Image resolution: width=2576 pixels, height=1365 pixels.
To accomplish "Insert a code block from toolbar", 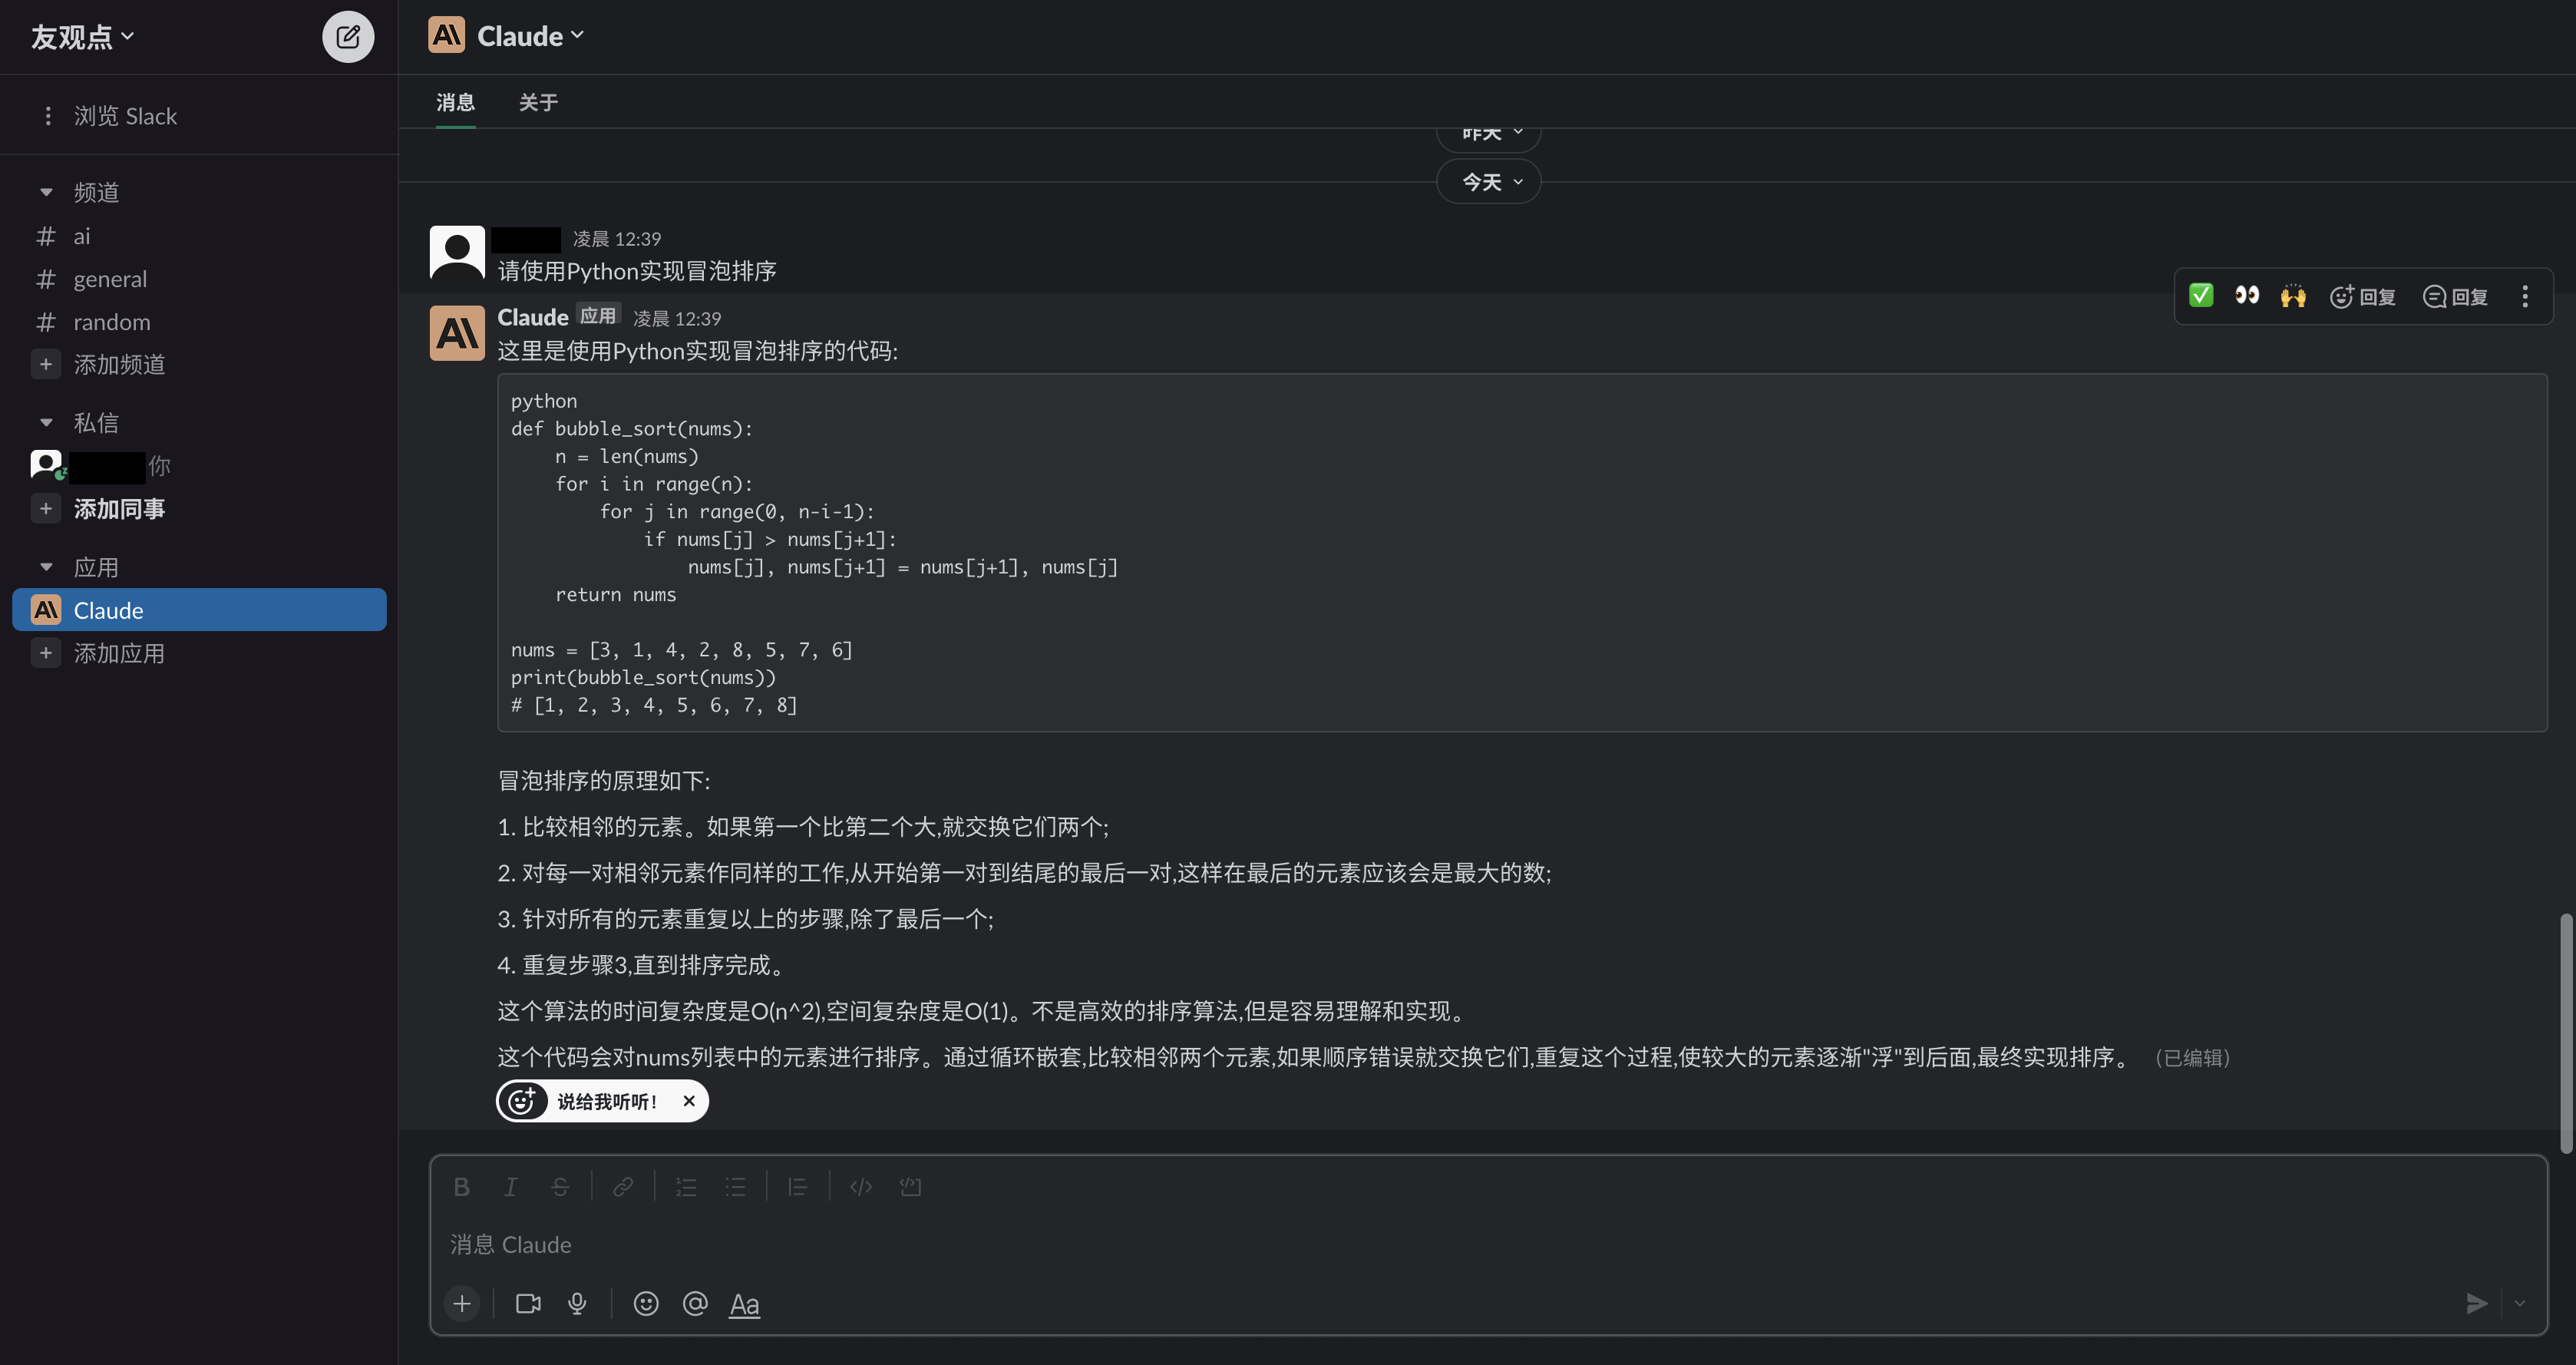I will (910, 1187).
